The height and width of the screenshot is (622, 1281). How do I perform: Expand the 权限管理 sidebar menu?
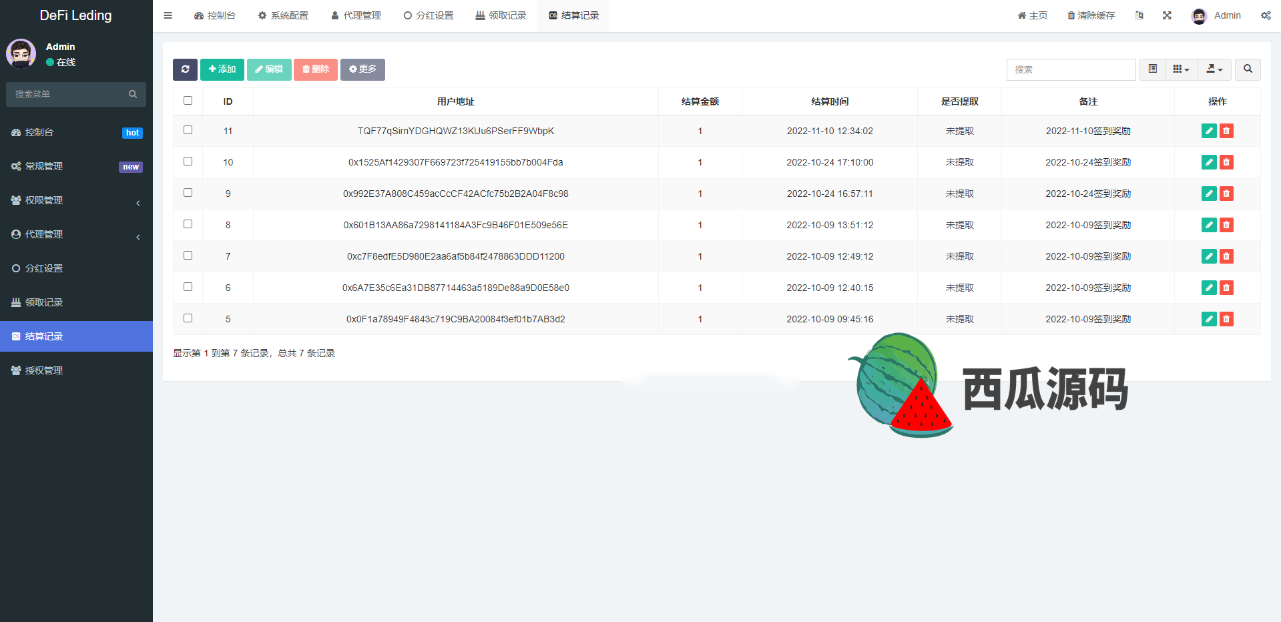point(76,200)
